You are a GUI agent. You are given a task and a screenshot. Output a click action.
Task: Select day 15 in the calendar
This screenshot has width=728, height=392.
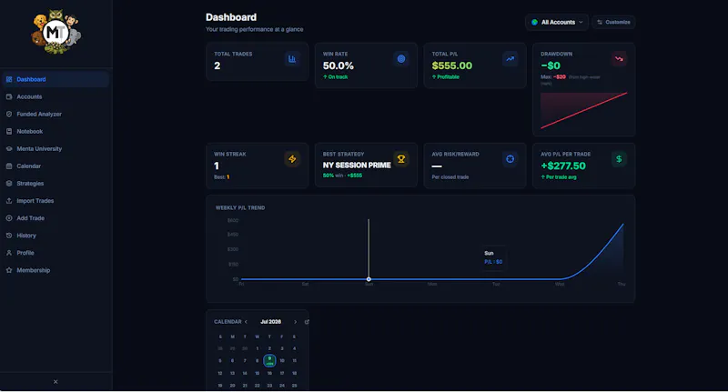coord(258,373)
